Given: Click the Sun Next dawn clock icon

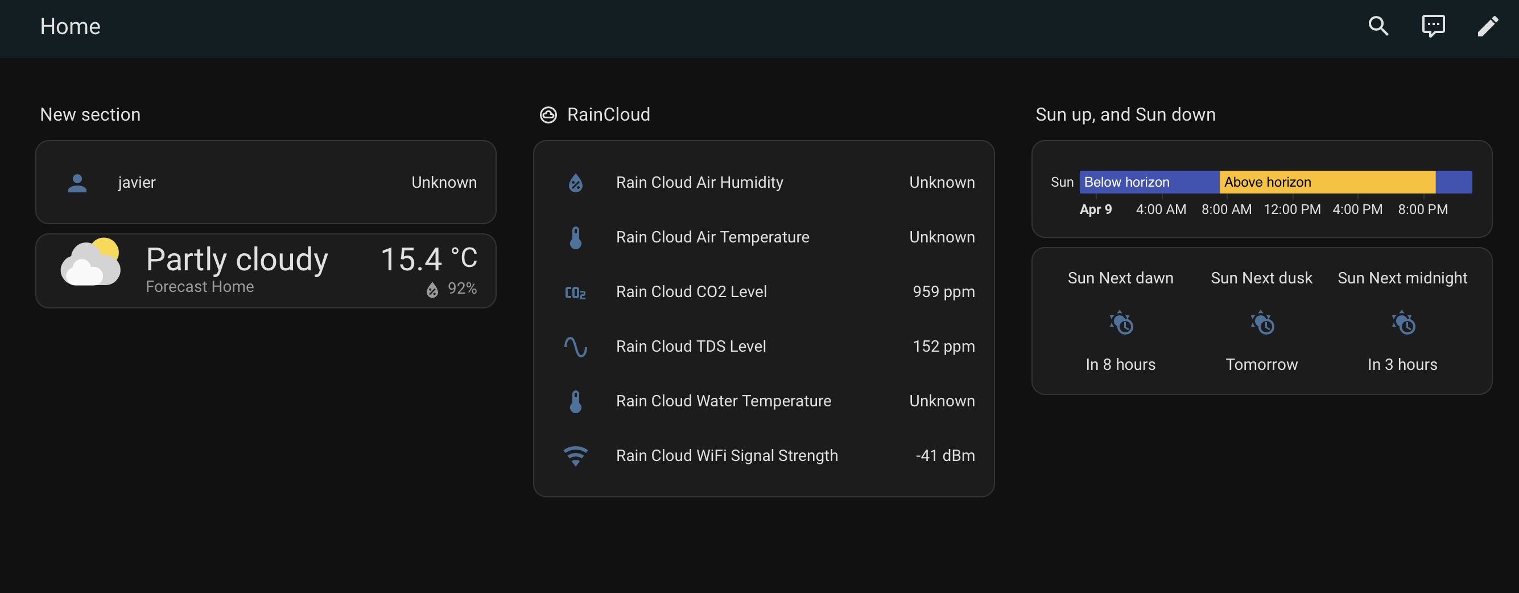Looking at the screenshot, I should pyautogui.click(x=1120, y=323).
